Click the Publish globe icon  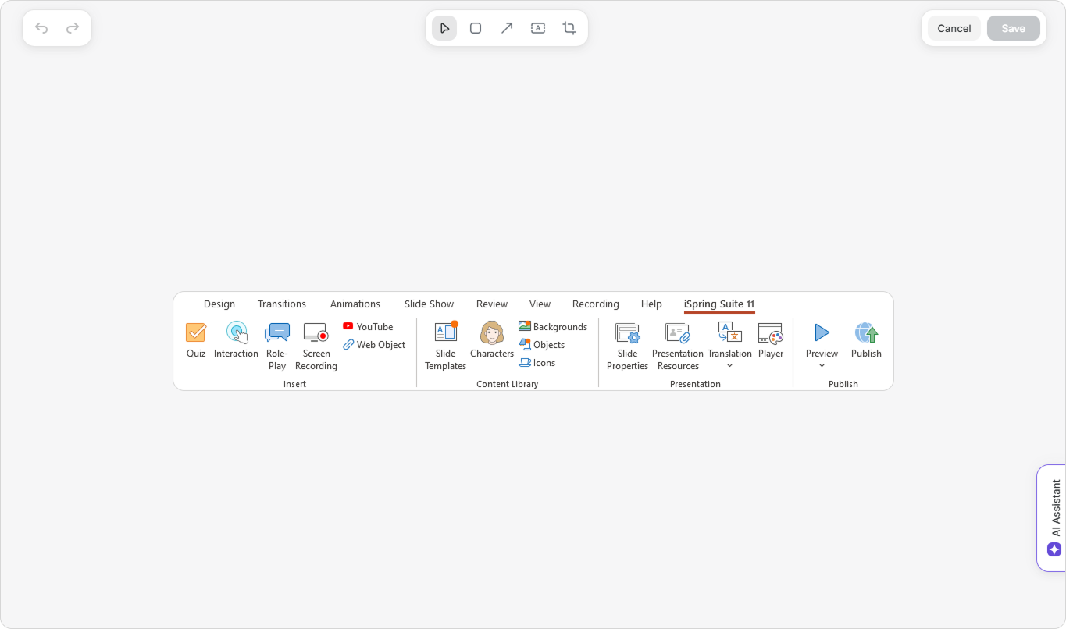pyautogui.click(x=866, y=332)
